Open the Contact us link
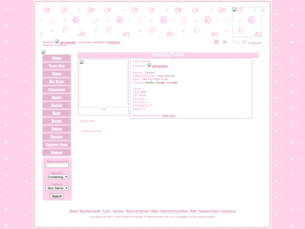 click(x=228, y=211)
